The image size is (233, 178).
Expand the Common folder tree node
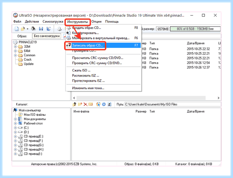pyautogui.click(x=15, y=55)
